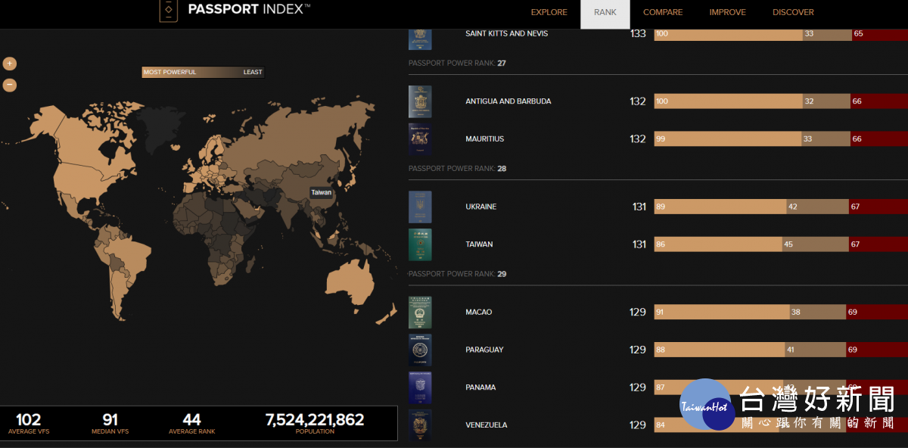
Task: Open the Compare menu item
Action: click(663, 13)
